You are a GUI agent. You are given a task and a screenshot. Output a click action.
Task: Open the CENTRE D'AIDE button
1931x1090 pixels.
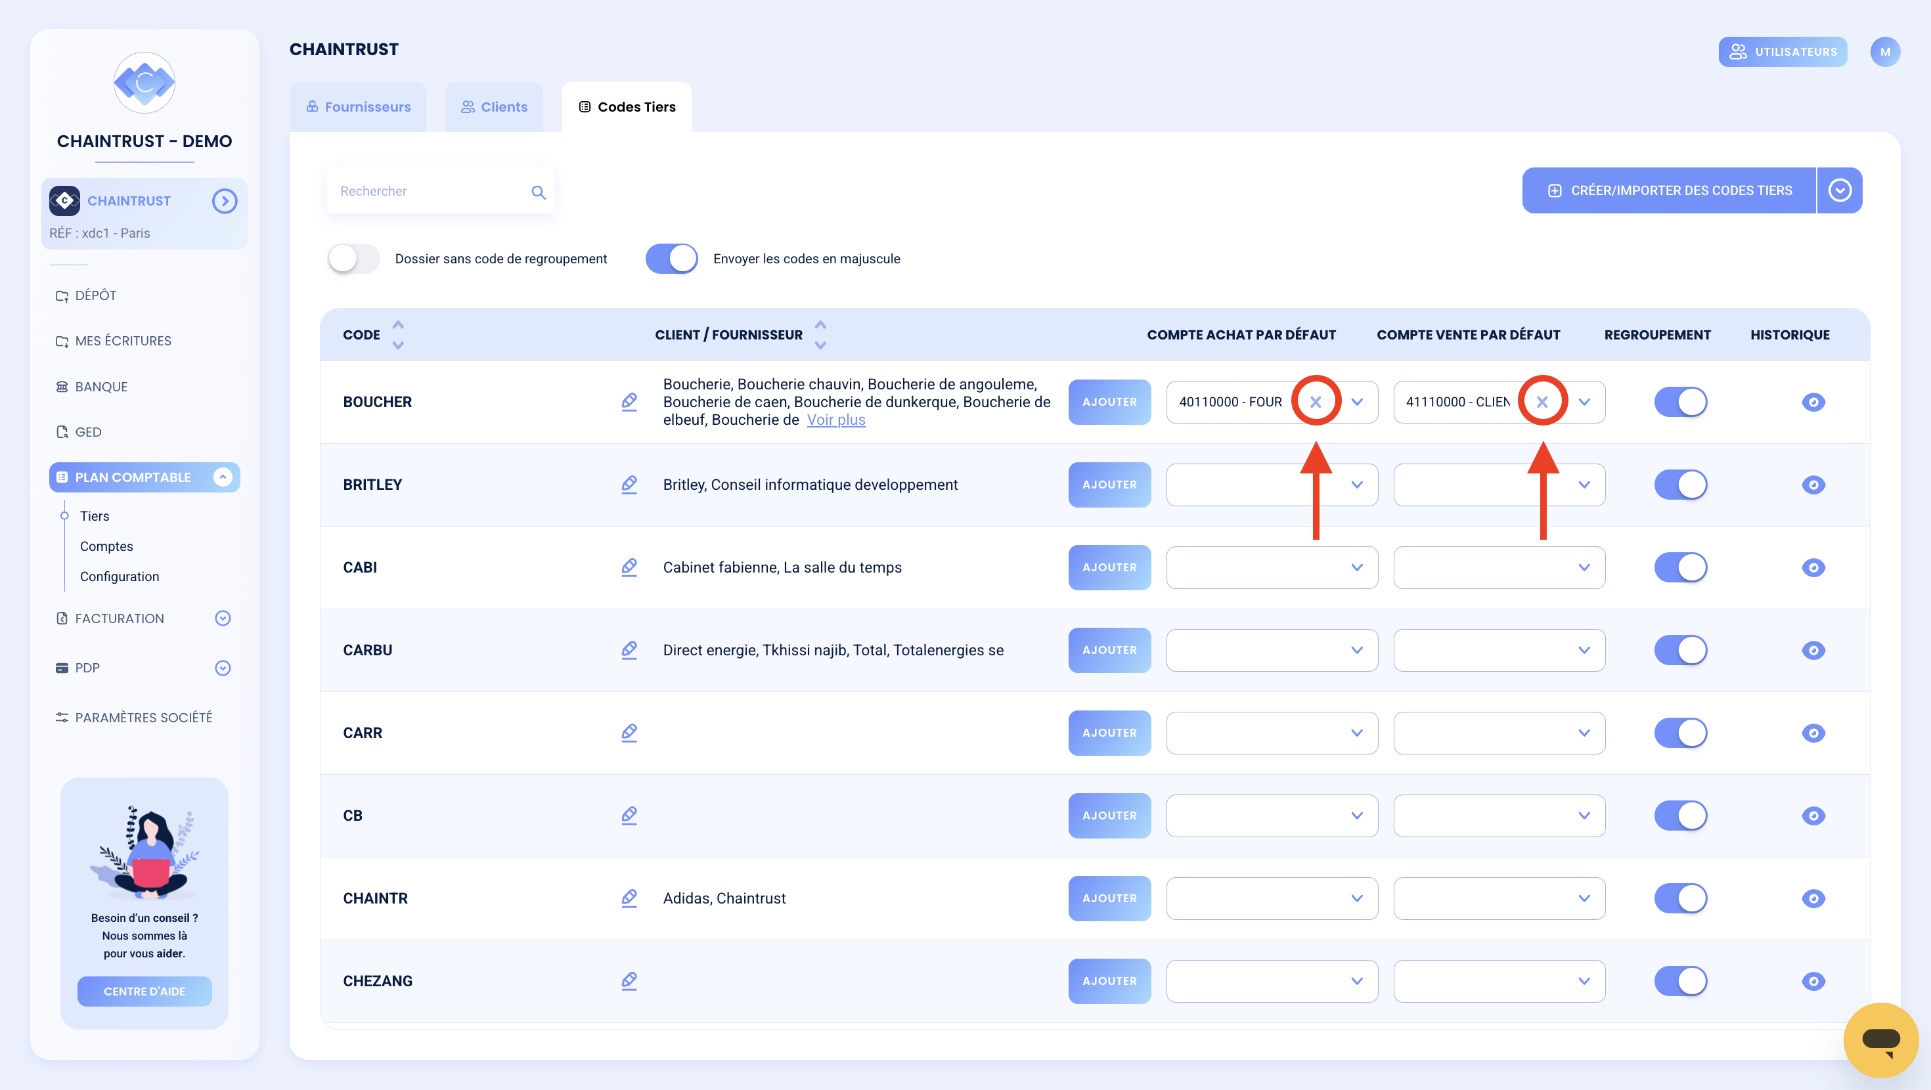tap(144, 991)
